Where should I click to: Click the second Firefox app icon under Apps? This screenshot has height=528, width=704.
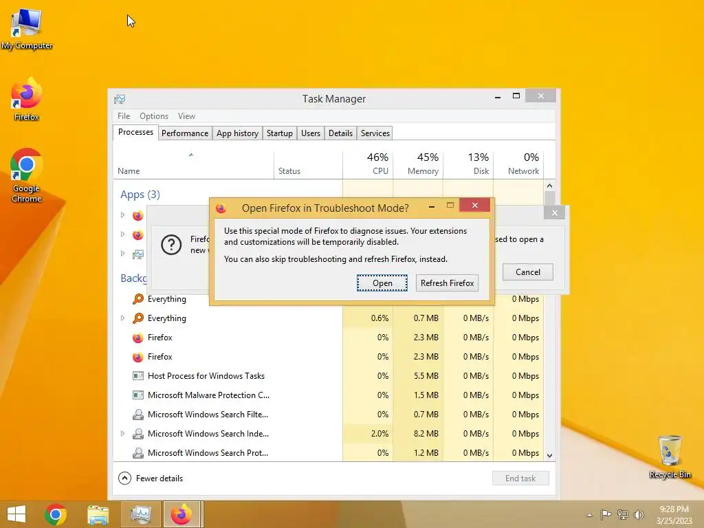click(x=137, y=234)
